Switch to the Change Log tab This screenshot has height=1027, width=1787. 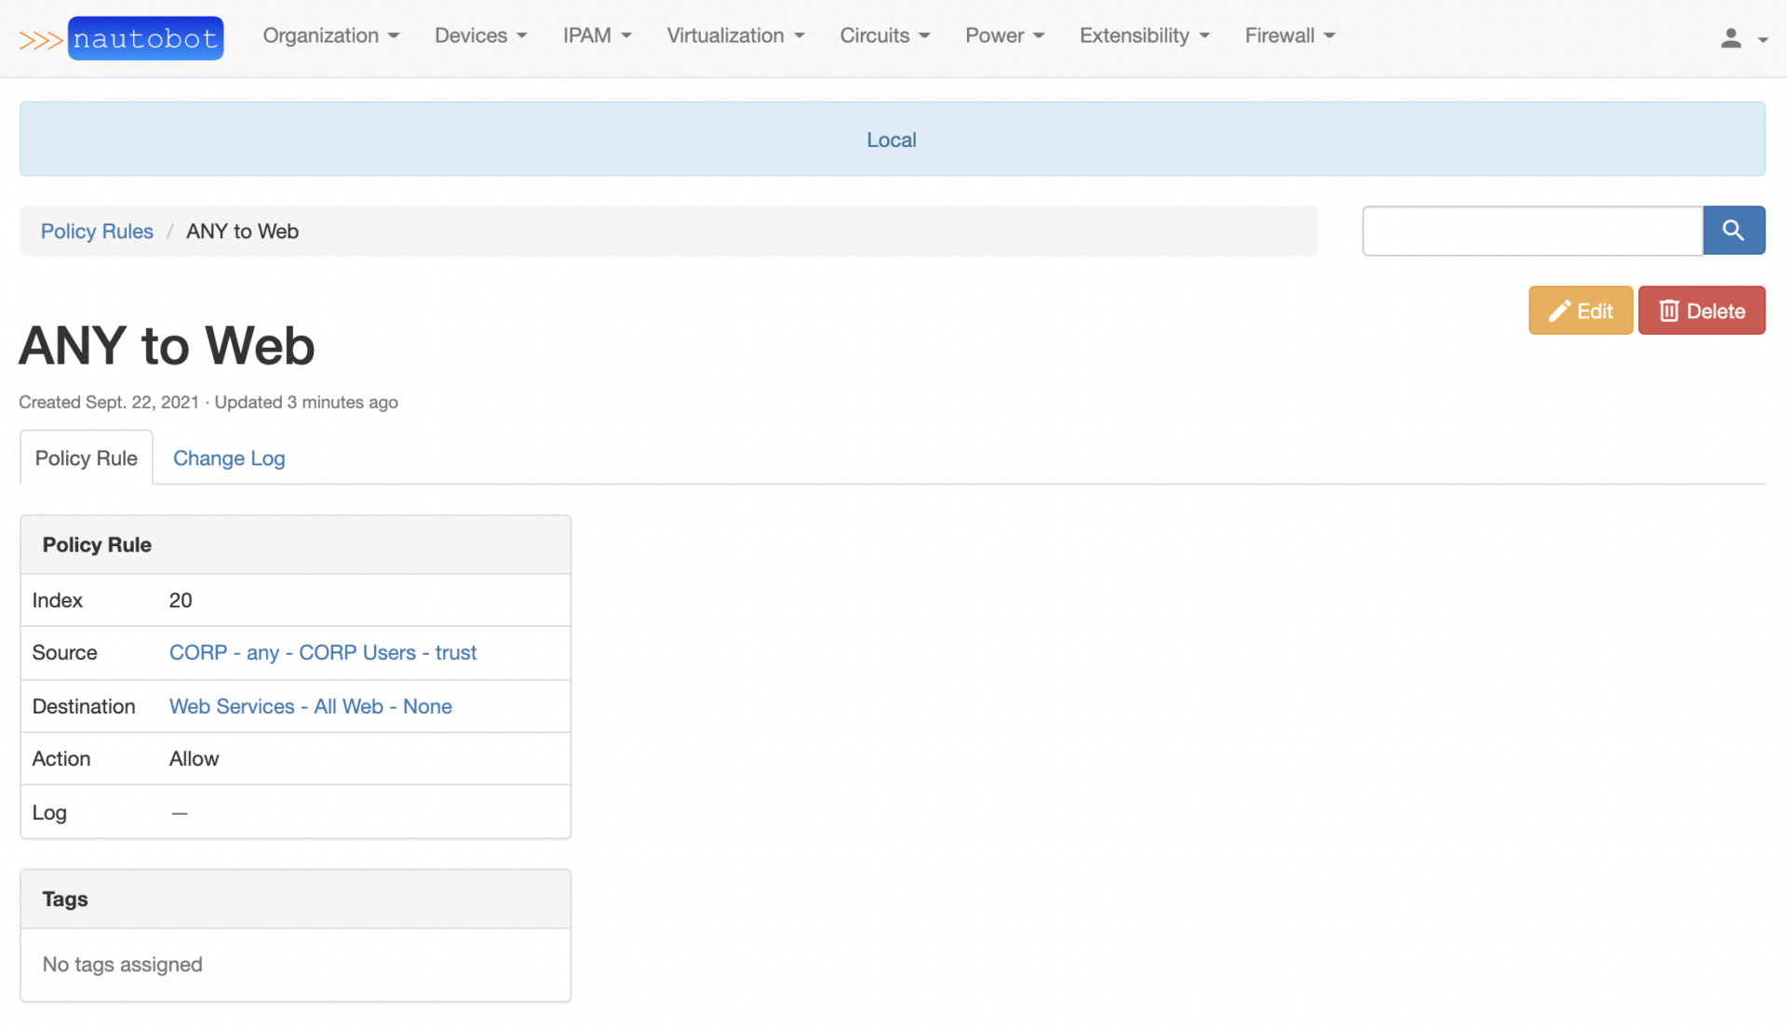tap(228, 458)
